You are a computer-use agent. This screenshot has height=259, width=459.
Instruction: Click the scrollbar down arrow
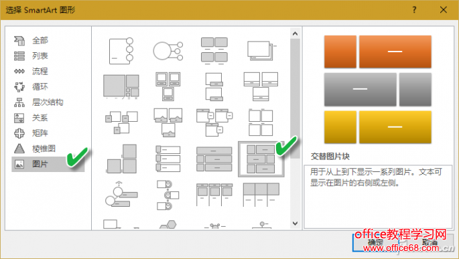[x=295, y=224]
